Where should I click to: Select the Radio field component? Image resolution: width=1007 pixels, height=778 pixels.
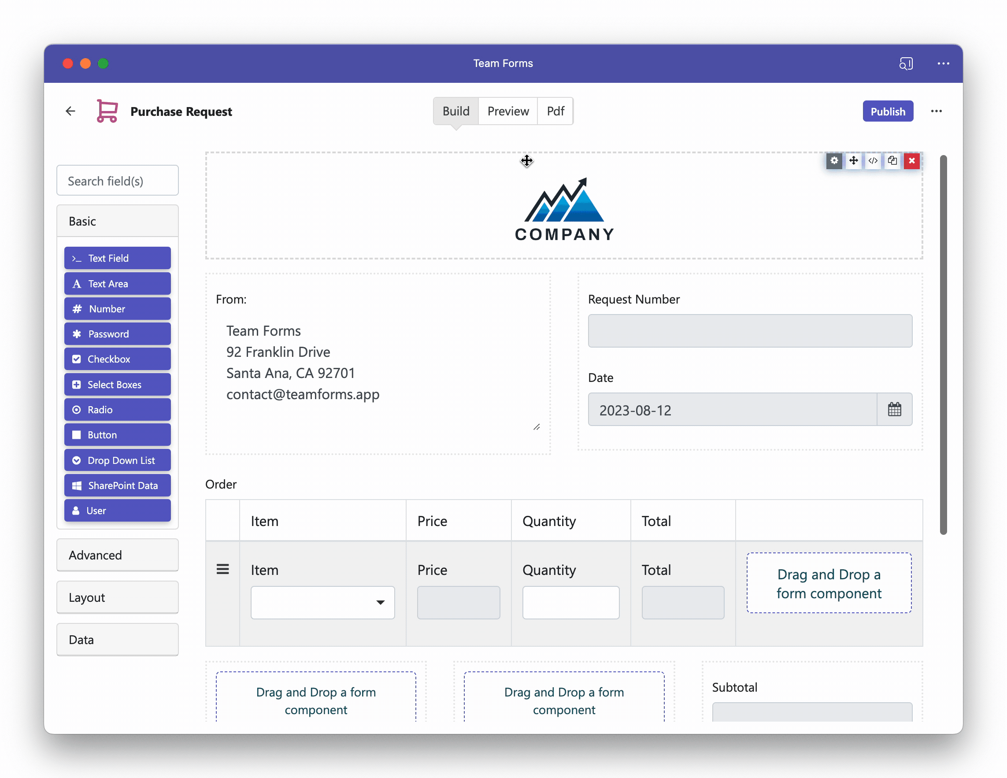click(118, 410)
